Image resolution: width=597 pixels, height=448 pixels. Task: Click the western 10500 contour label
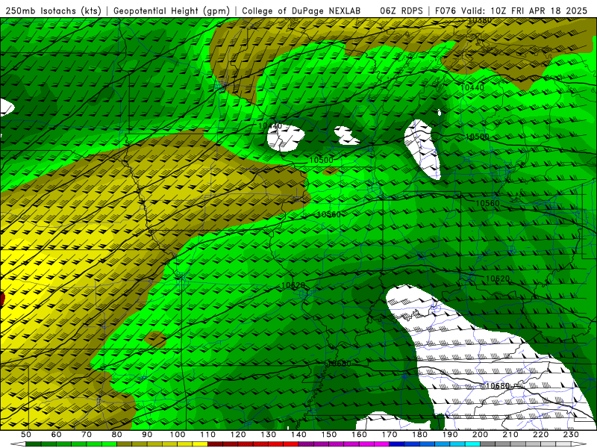coord(322,160)
